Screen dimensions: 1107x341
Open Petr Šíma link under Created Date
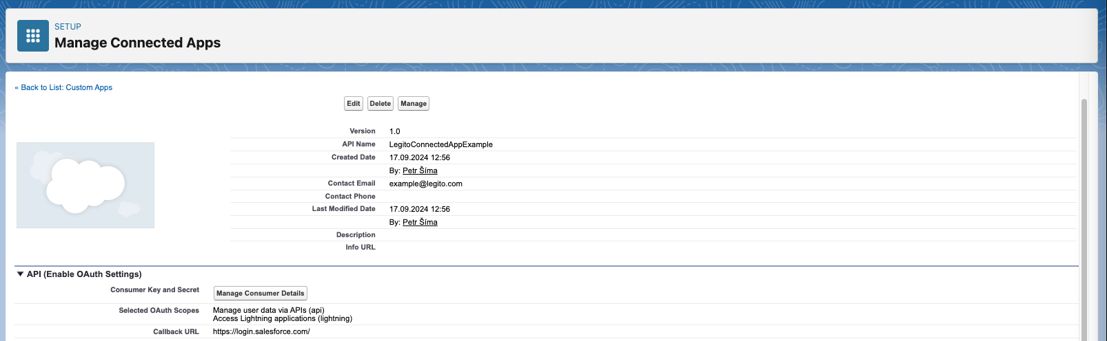420,170
